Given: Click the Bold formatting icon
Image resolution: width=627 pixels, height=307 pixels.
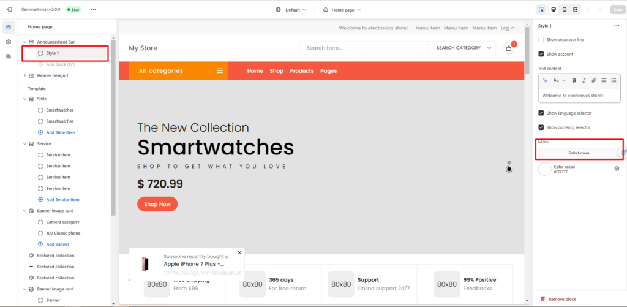Looking at the screenshot, I should (x=574, y=80).
